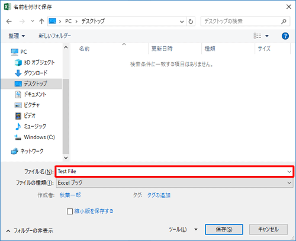Click the ツール dropdown arrow
The image size is (296, 241).
pos(196,229)
